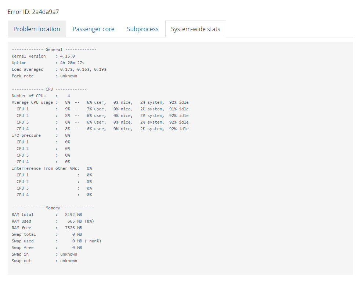Click the General section header

[x=54, y=50]
